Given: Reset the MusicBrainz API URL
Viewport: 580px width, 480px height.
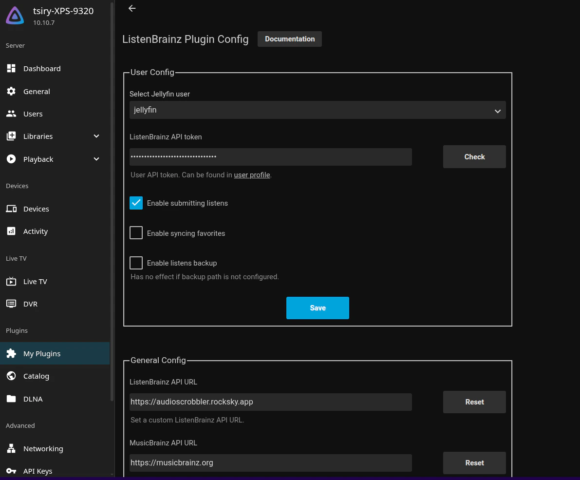Looking at the screenshot, I should [x=474, y=462].
